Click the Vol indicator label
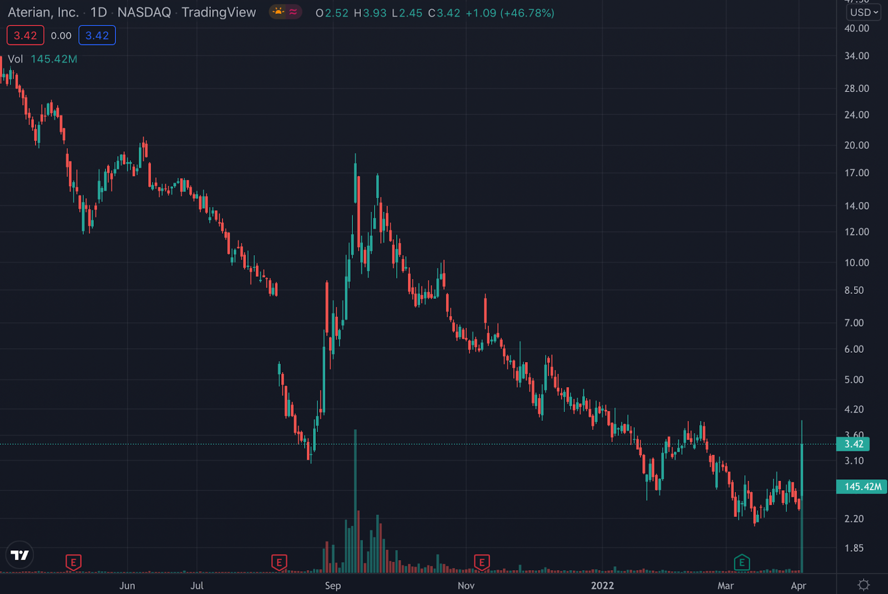The image size is (888, 594). coord(16,59)
